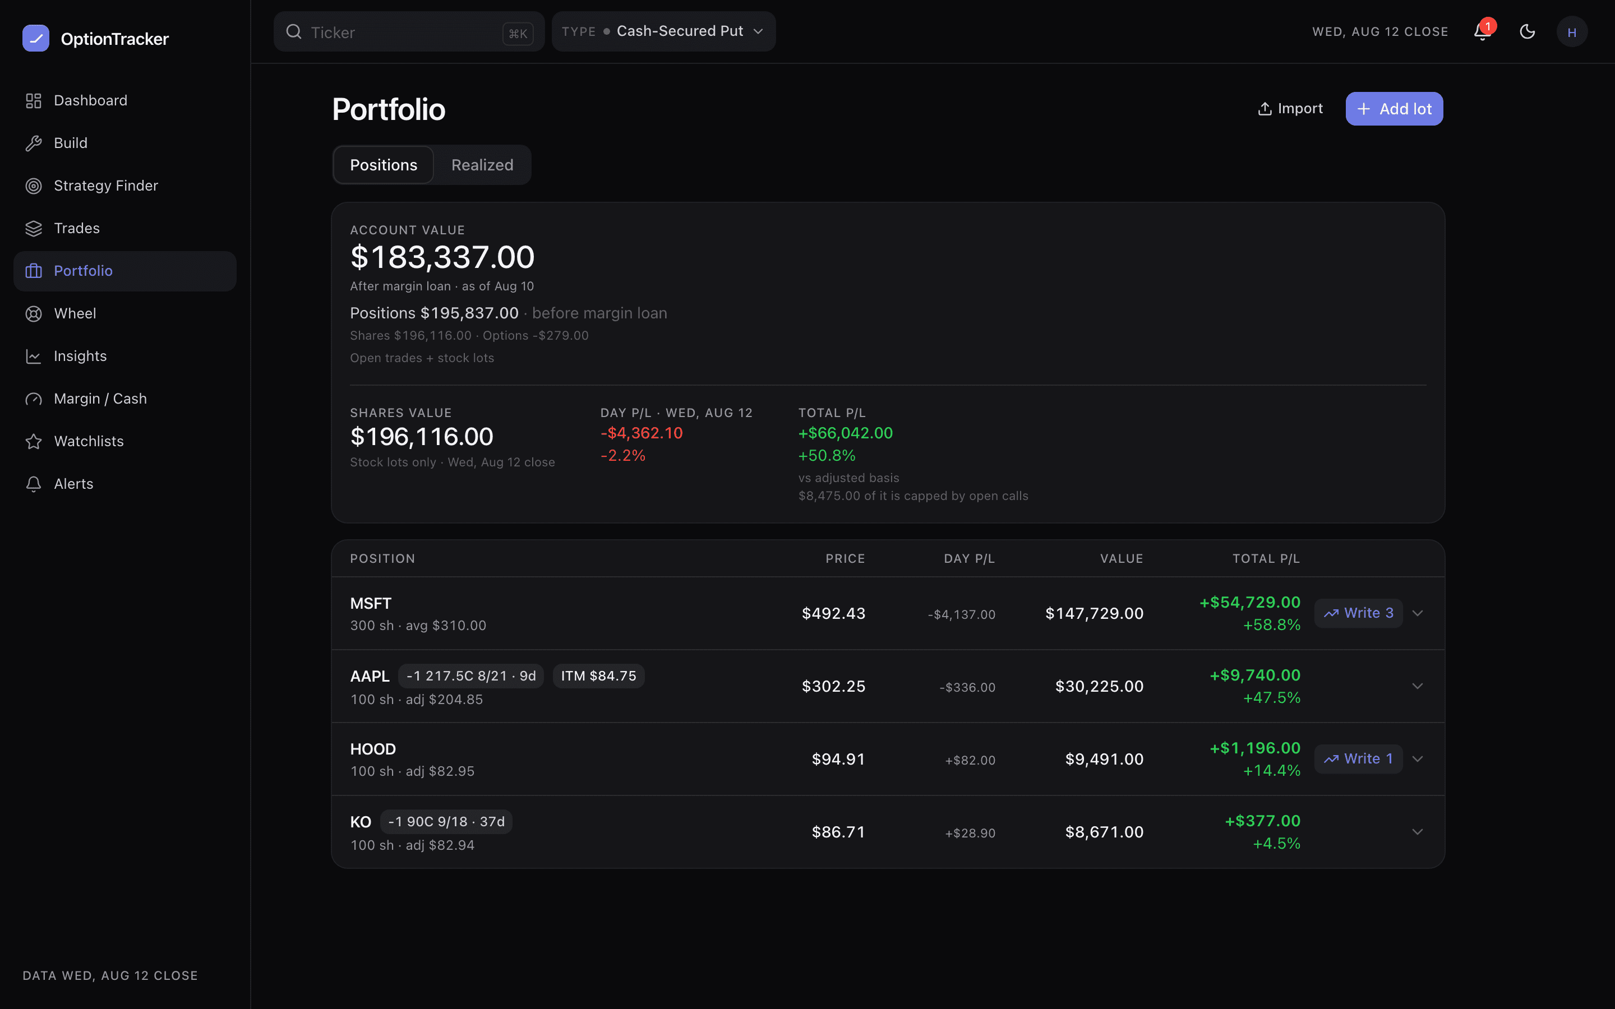Click AAPL value $30,225.00

1099,686
